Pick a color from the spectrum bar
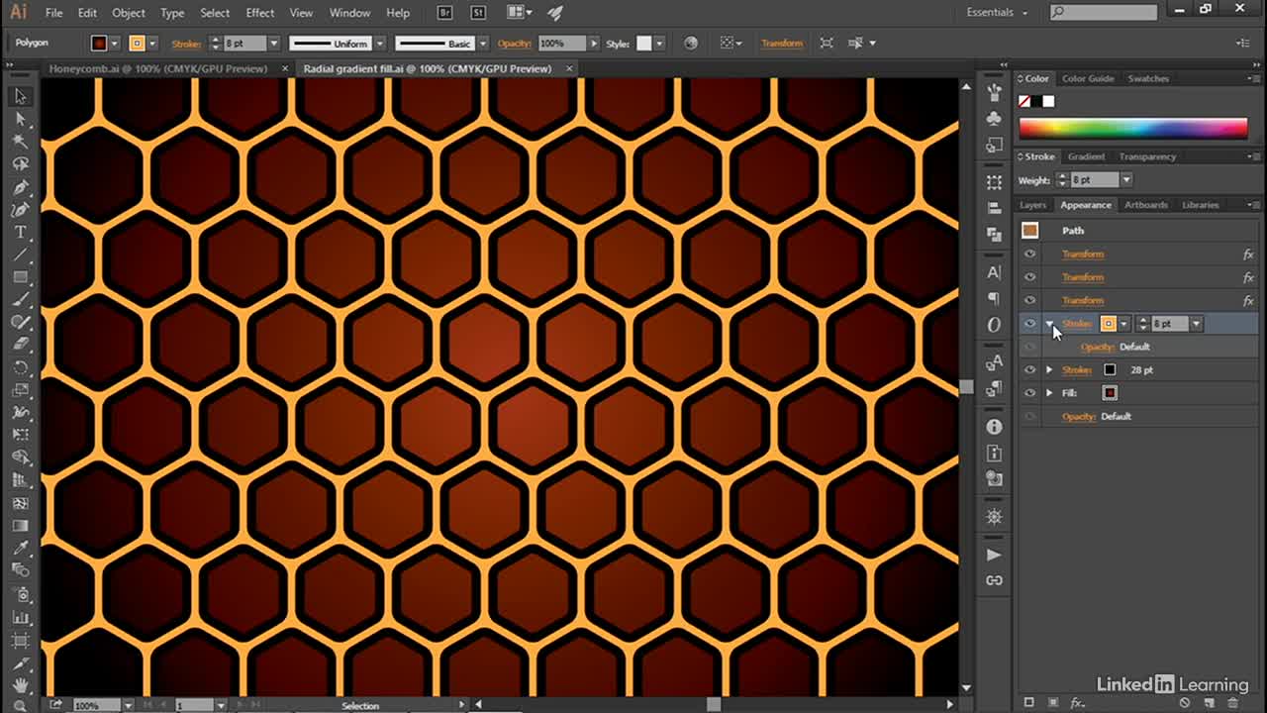 point(1133,128)
